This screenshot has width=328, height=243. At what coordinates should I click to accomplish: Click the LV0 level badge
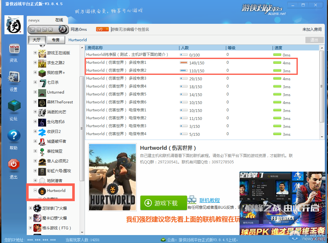tap(102, 29)
